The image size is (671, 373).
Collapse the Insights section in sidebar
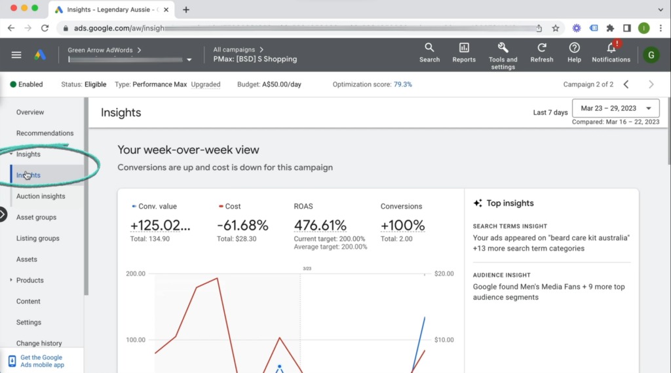[11, 154]
